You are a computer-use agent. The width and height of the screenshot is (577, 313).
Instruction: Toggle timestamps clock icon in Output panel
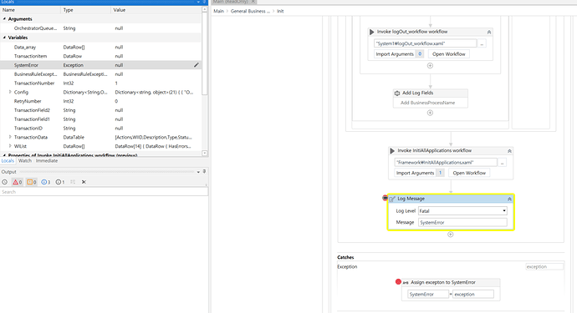click(4, 182)
